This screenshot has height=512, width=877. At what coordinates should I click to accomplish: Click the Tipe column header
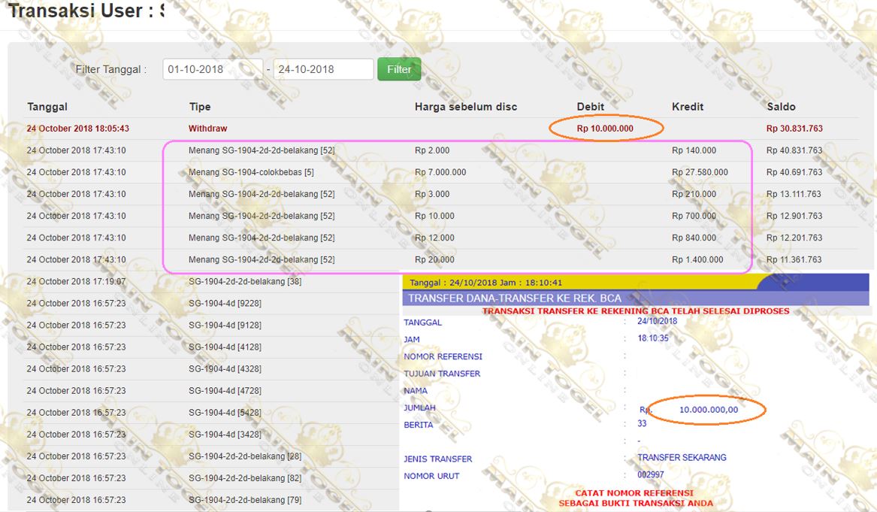click(200, 106)
